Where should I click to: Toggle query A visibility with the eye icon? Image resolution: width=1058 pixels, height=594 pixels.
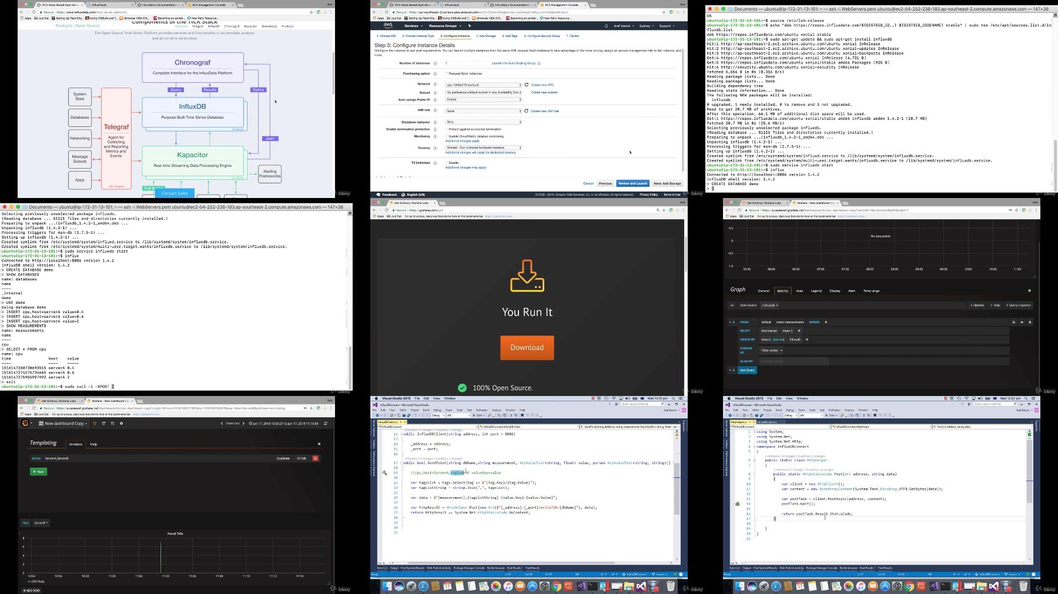(1022, 322)
